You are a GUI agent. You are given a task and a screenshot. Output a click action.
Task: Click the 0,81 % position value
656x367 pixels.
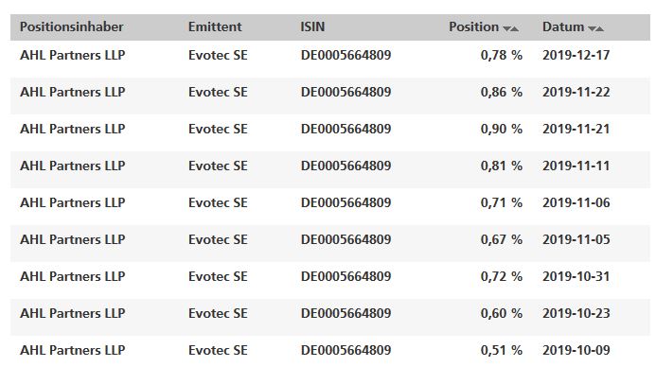(x=501, y=166)
